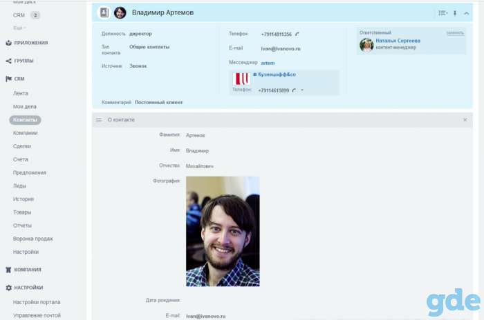
Task: Click the comment Постоянный клиент
Action: point(158,102)
